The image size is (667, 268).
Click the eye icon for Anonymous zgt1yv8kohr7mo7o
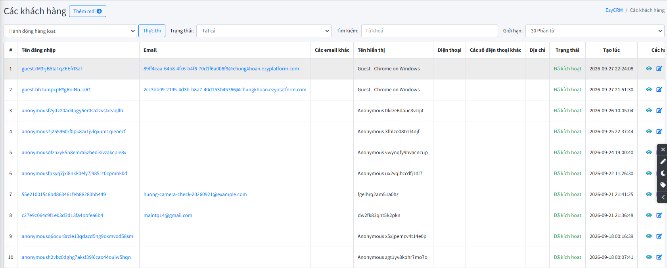point(649,257)
